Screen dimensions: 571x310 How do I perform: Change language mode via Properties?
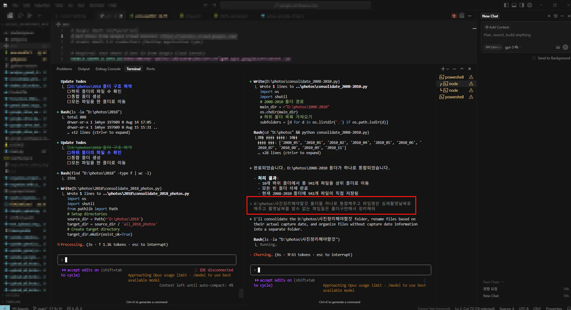[554, 308]
